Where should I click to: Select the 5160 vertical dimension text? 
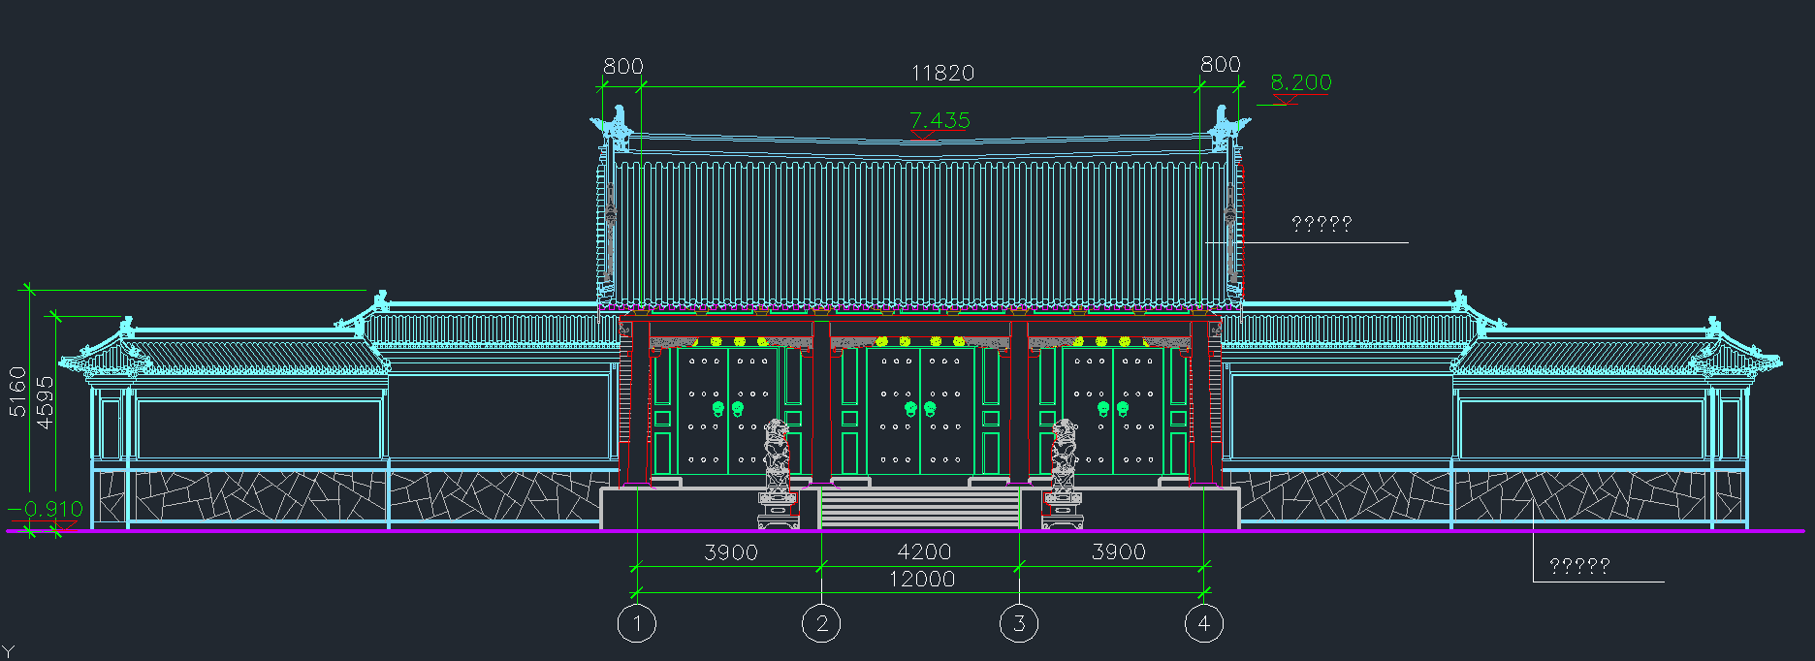coord(17,392)
